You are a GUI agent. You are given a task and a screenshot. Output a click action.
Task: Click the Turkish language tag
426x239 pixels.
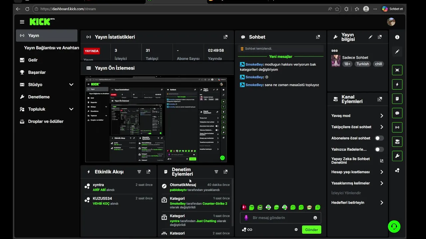click(363, 64)
